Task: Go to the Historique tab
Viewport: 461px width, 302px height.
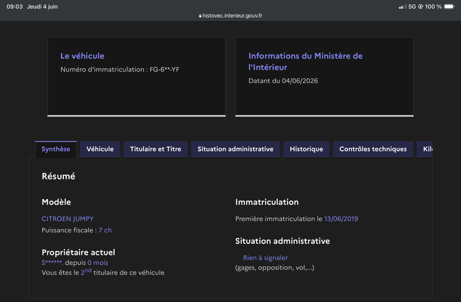Action: pos(307,149)
